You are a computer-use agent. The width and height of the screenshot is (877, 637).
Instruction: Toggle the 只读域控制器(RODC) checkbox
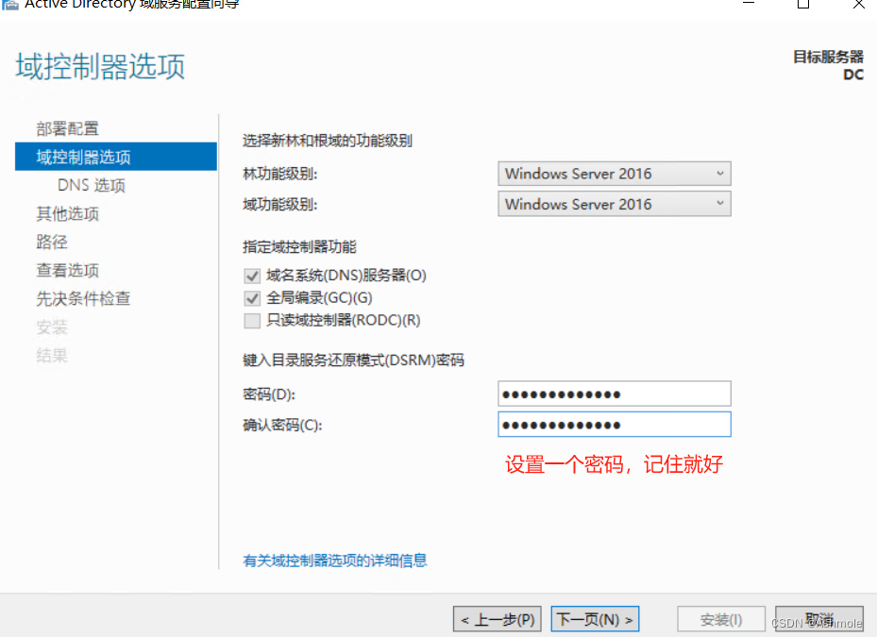point(252,321)
